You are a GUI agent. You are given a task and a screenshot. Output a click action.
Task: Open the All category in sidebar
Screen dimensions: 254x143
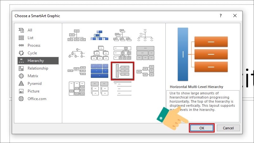point(30,30)
